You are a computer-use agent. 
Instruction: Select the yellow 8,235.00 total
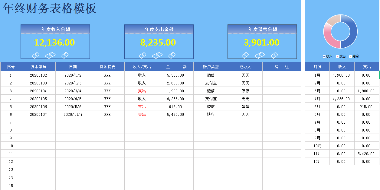(158, 43)
